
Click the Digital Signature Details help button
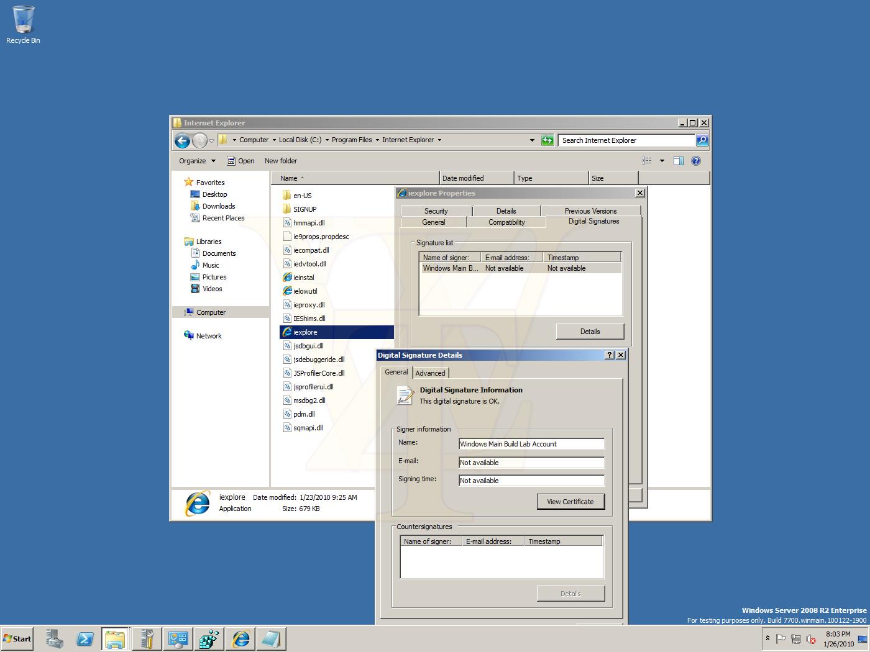point(609,355)
